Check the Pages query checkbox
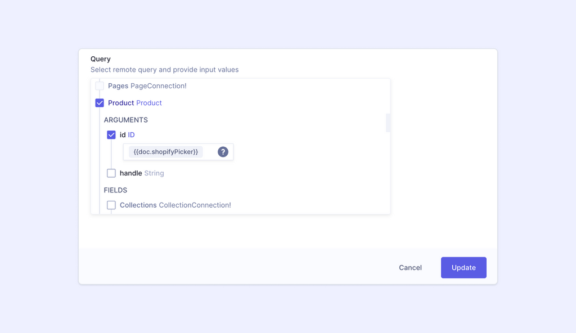Screen dimensions: 576x333 (100, 86)
